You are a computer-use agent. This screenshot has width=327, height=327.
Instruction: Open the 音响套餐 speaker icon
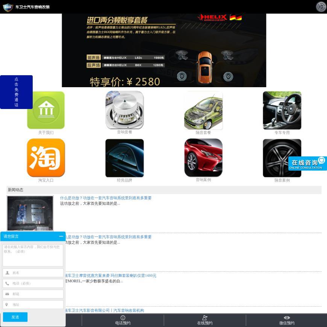point(124,110)
